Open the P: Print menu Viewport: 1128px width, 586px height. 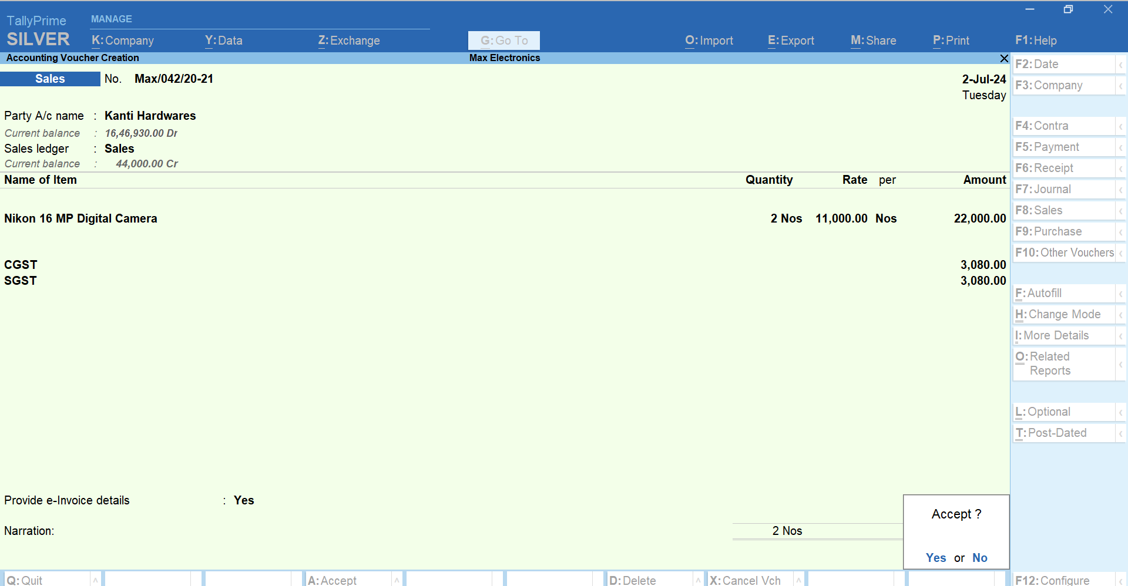tap(951, 41)
